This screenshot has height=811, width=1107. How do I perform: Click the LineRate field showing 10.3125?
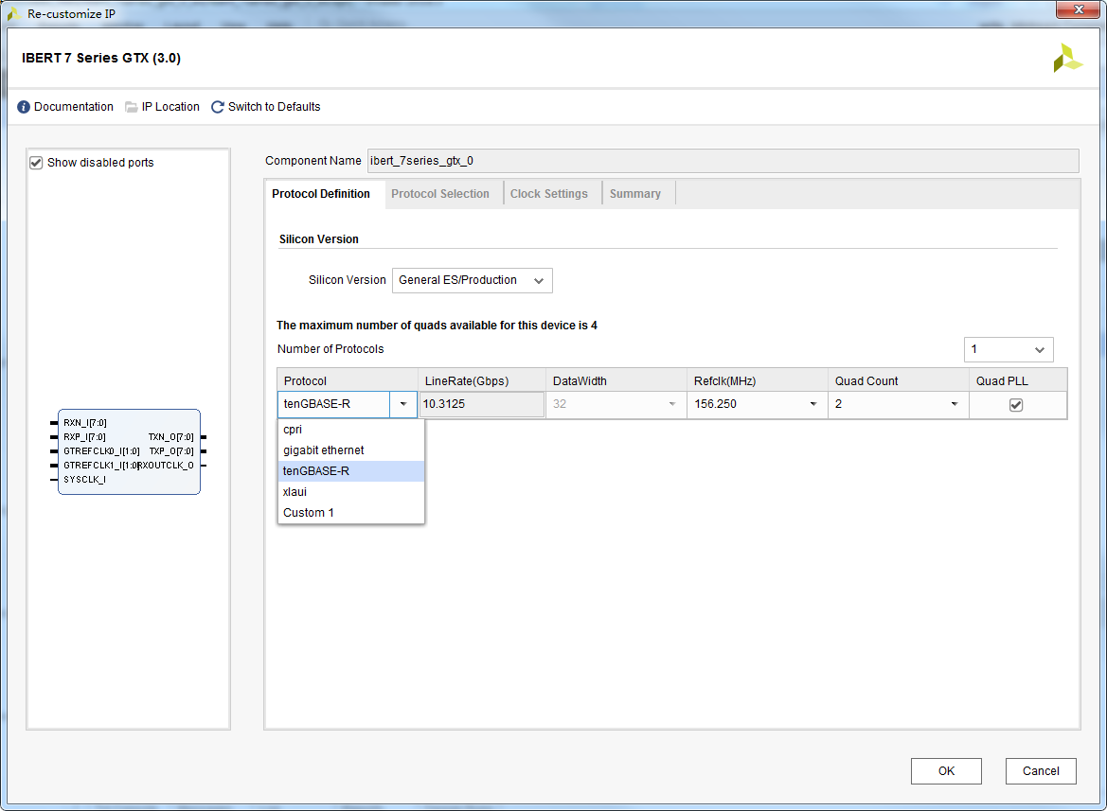[481, 405]
